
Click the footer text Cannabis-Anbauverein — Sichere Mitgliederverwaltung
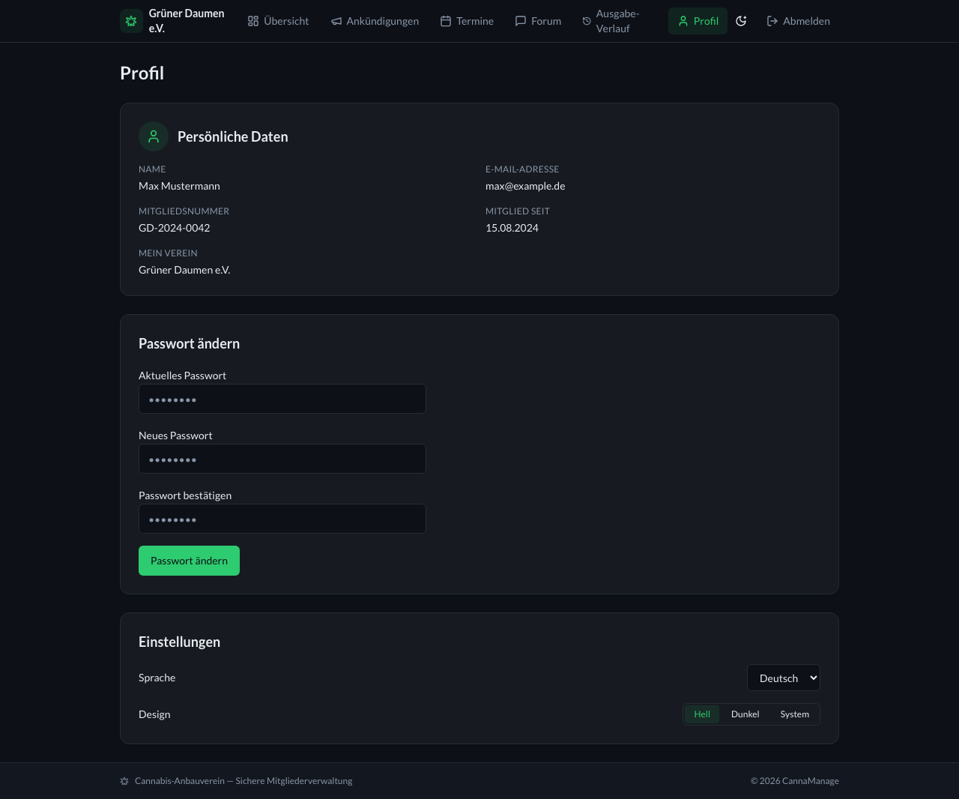243,781
